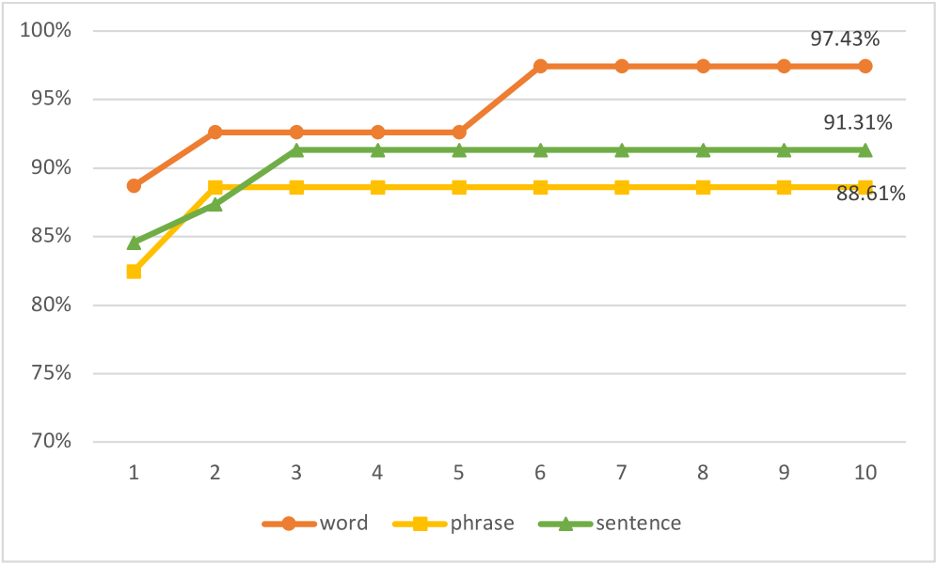
Task: Click the 88.61% data label
Action: pos(871,195)
